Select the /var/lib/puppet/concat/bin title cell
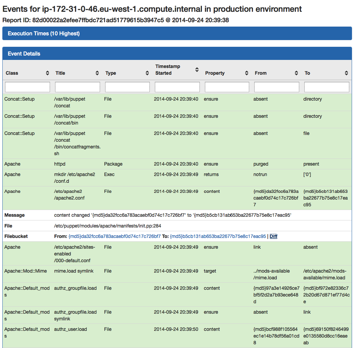 tap(70, 119)
